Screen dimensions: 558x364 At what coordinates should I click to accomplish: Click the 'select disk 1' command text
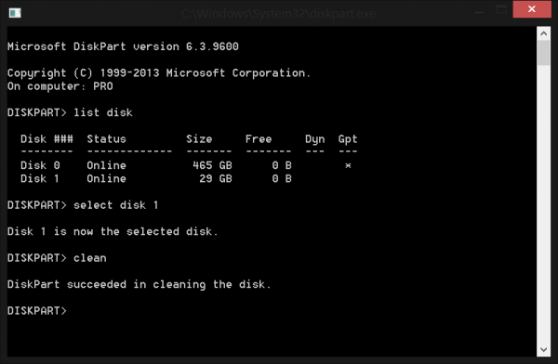coord(115,205)
